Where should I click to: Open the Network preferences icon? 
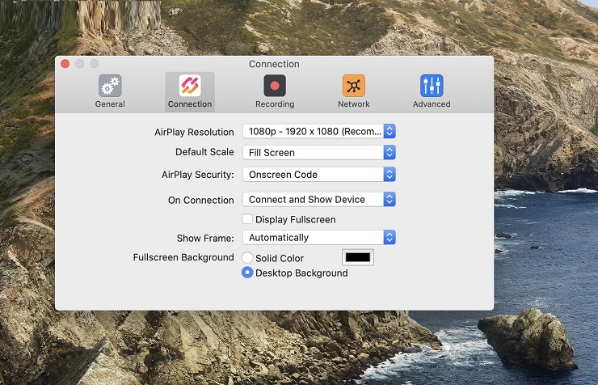353,86
